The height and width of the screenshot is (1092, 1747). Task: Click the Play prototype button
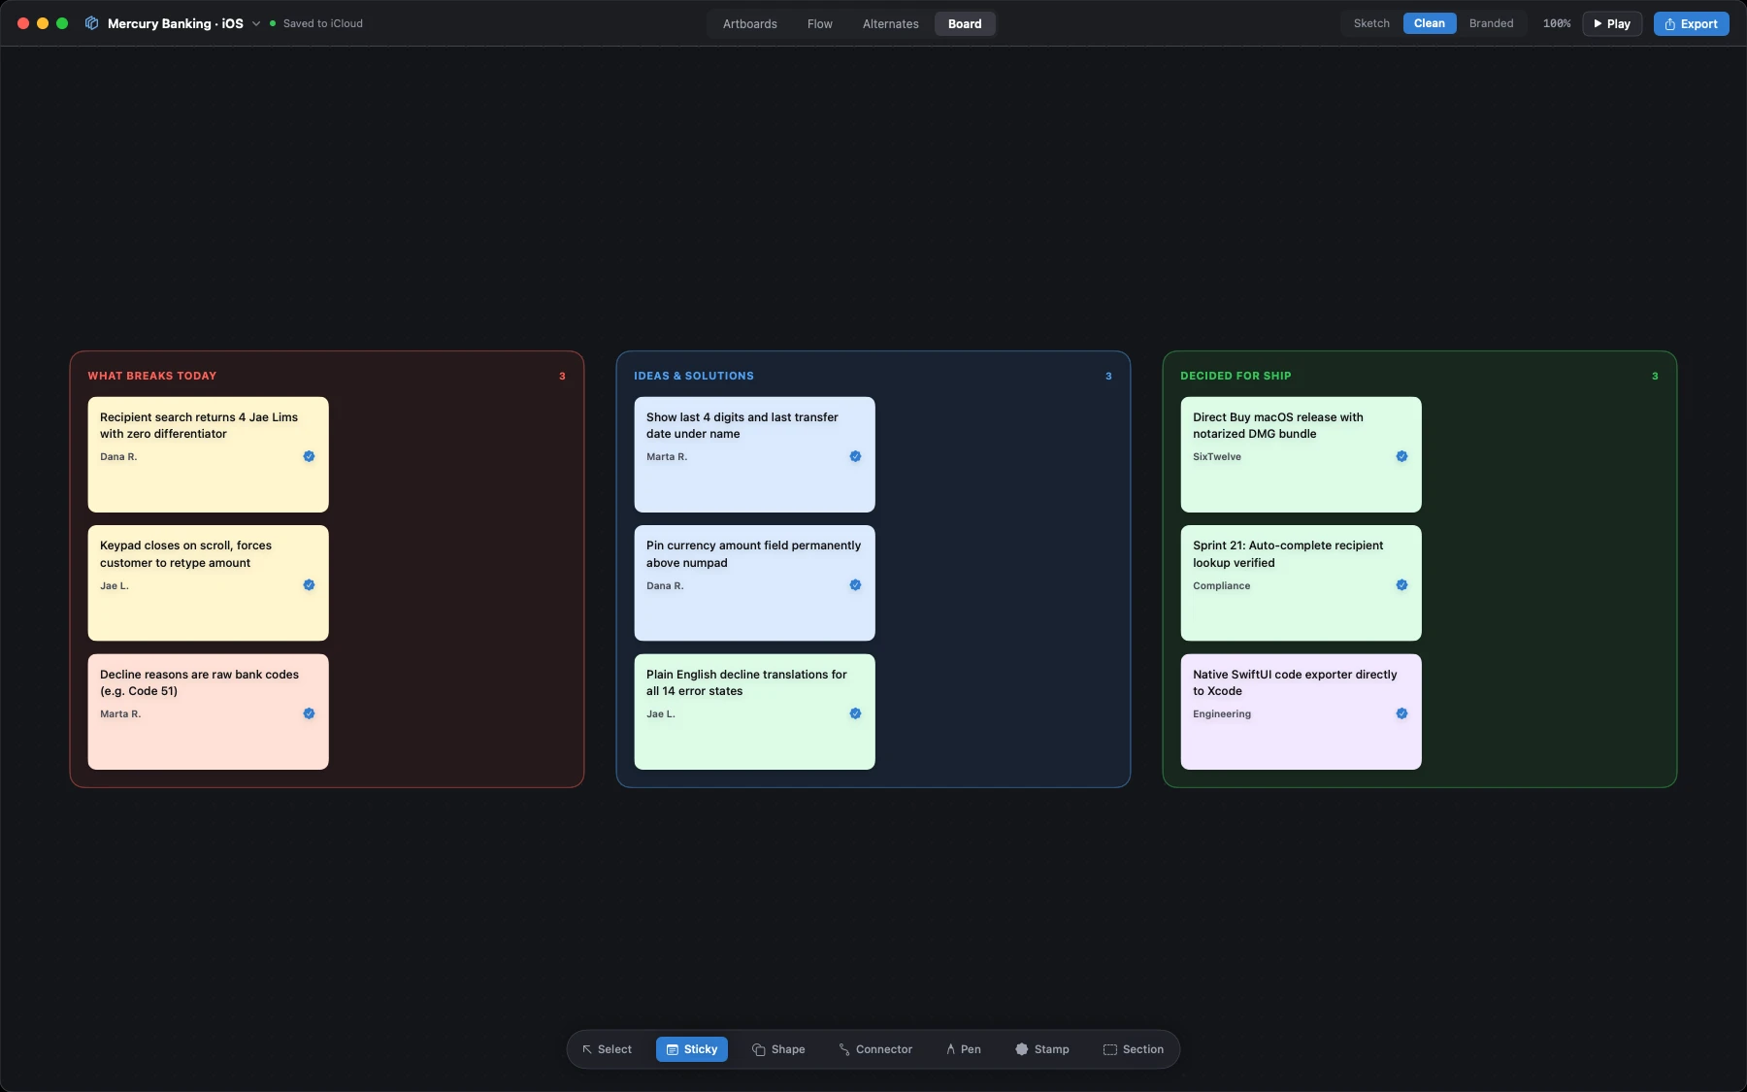[x=1612, y=24]
